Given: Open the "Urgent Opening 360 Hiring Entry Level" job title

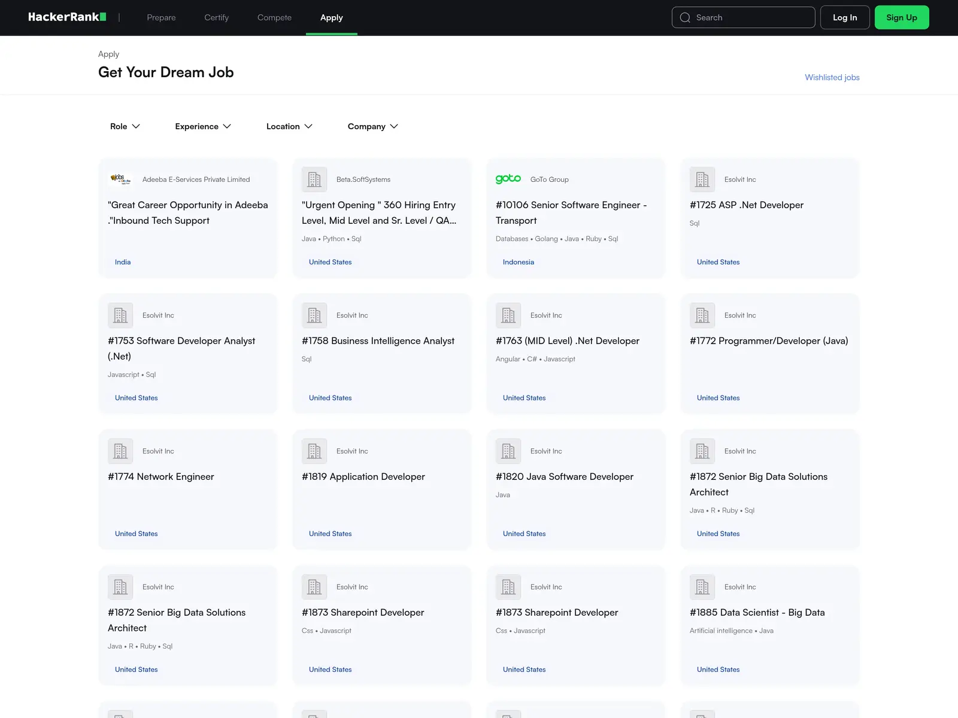Looking at the screenshot, I should [379, 212].
